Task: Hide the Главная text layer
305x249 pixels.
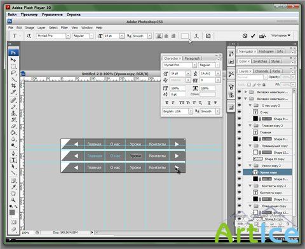Action: pos(240,132)
